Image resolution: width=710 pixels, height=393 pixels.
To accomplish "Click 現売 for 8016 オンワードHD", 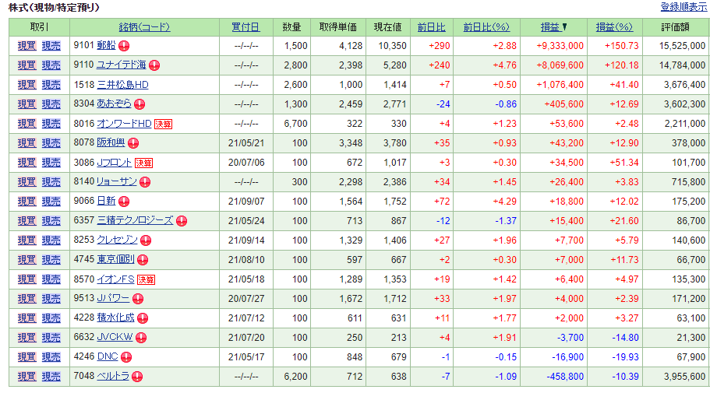I will pyautogui.click(x=51, y=124).
